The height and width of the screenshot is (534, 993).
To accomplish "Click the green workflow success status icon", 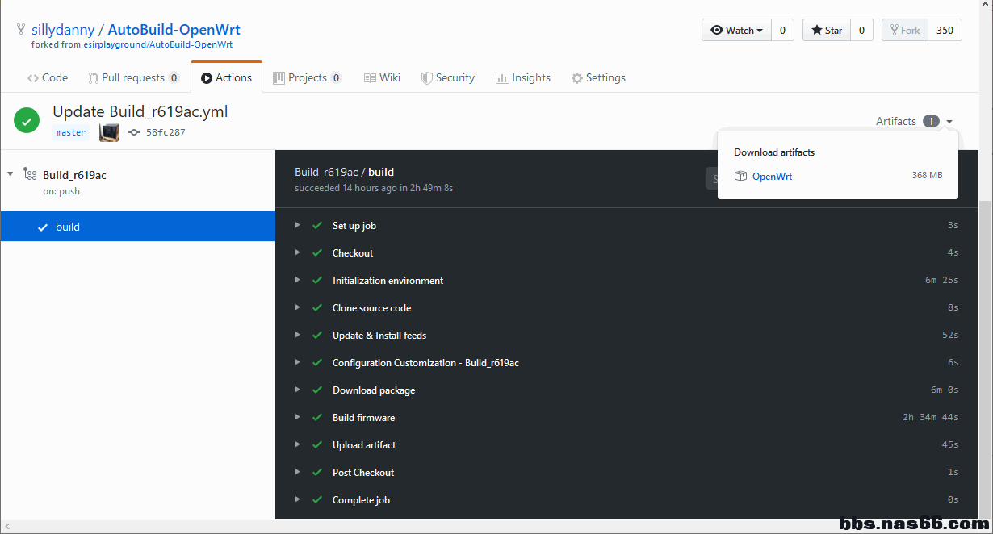I will pyautogui.click(x=27, y=121).
